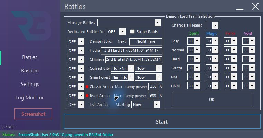Open UNM Spirit team dropdown
This screenshot has width=263, height=138.
(x=194, y=86)
